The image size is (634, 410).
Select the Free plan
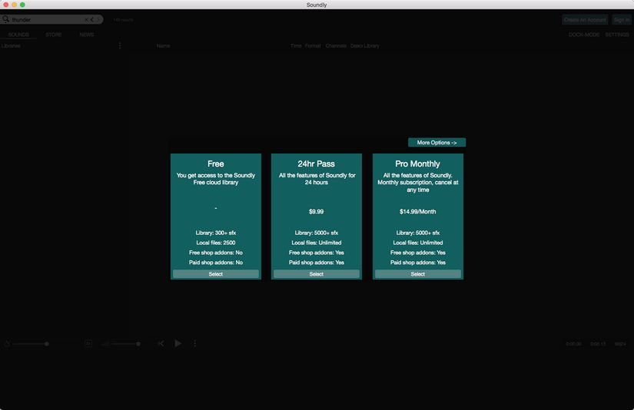click(216, 274)
